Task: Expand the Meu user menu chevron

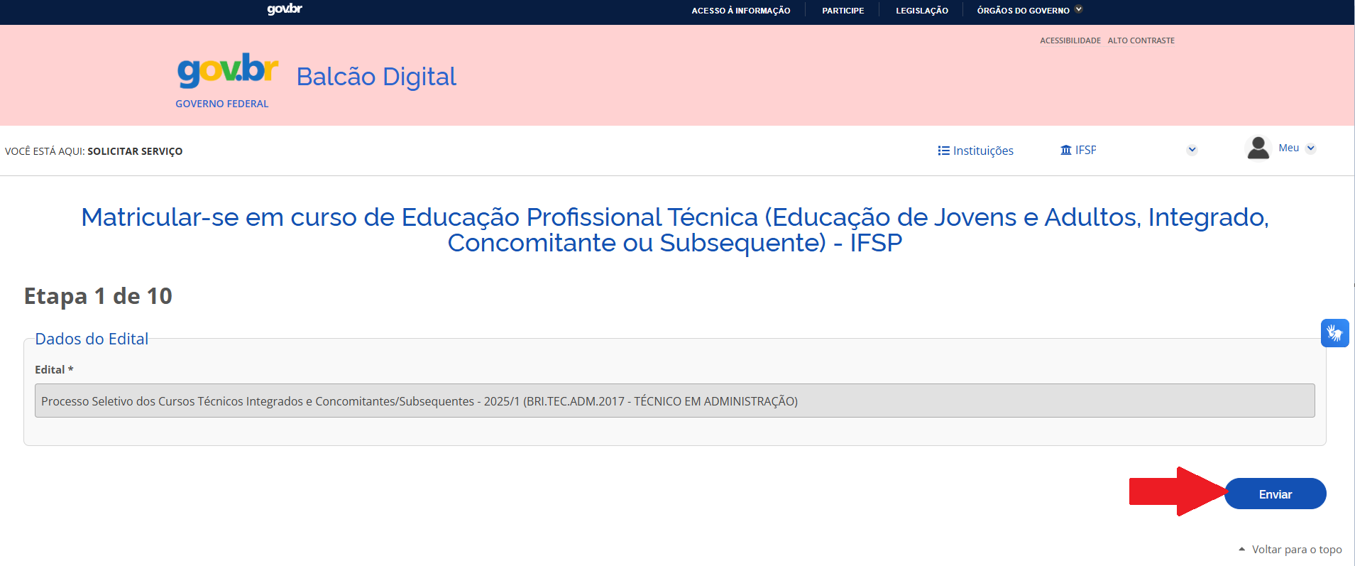Action: (x=1310, y=148)
